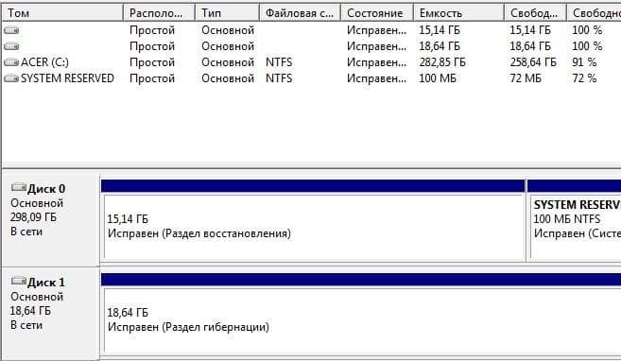Click the Состояние column header
The image size is (621, 361).
click(x=377, y=13)
